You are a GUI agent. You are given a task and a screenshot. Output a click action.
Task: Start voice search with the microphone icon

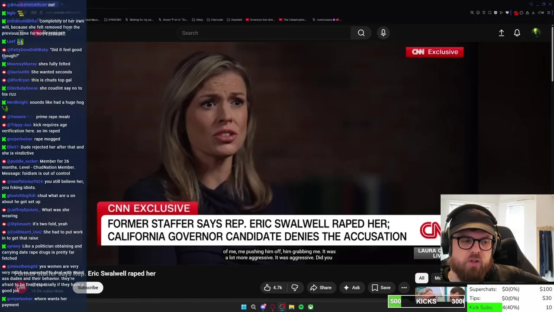click(383, 33)
